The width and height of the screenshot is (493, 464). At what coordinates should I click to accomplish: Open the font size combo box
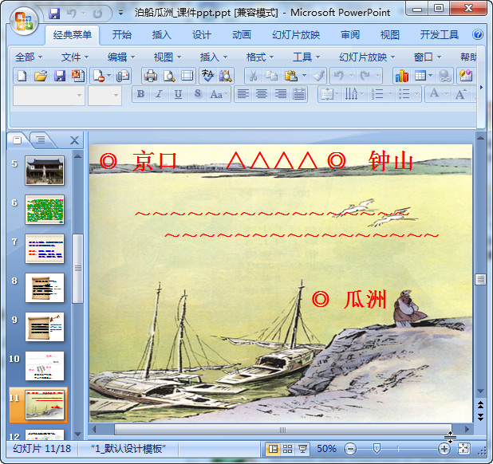coord(105,96)
